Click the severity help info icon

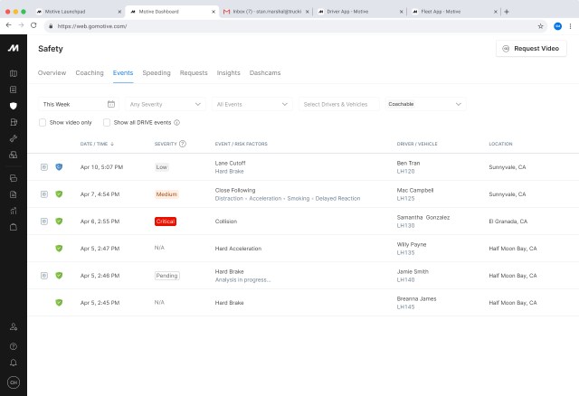(x=183, y=144)
